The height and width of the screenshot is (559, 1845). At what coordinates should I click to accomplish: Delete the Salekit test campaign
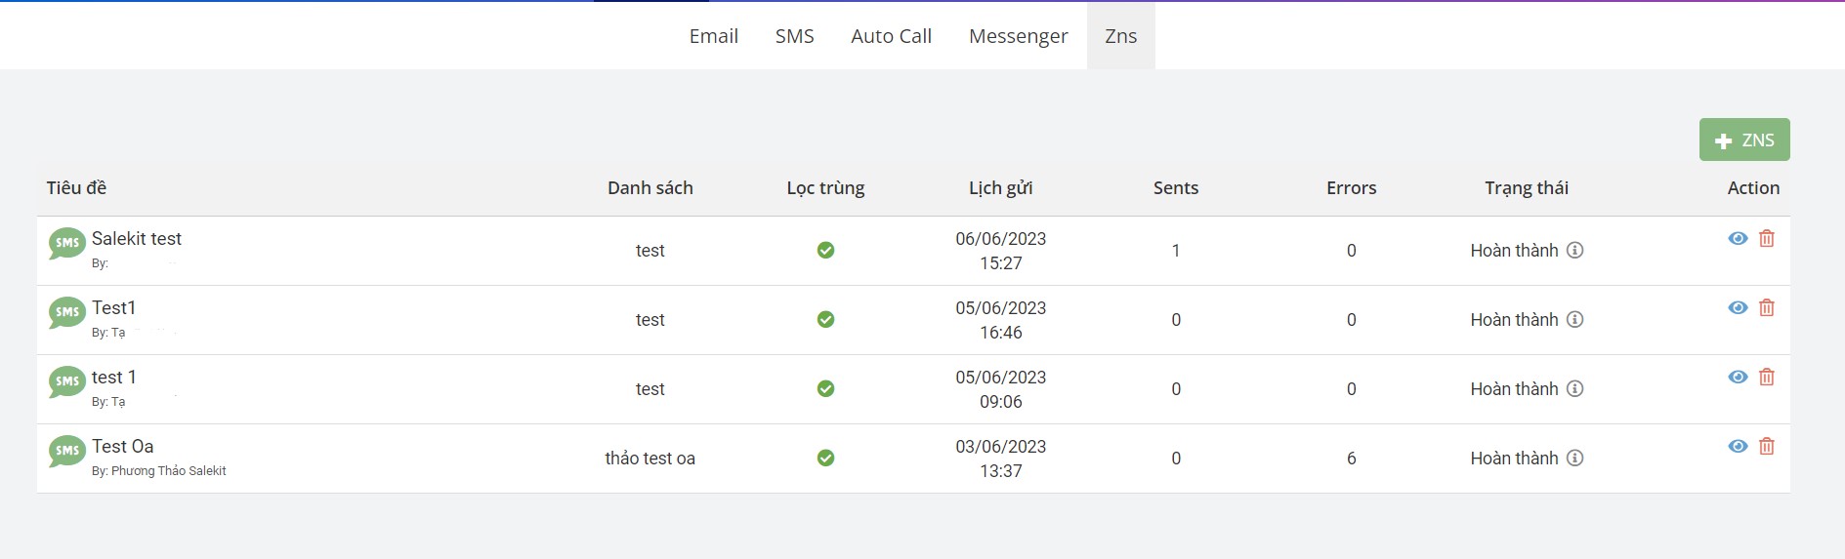coord(1767,238)
